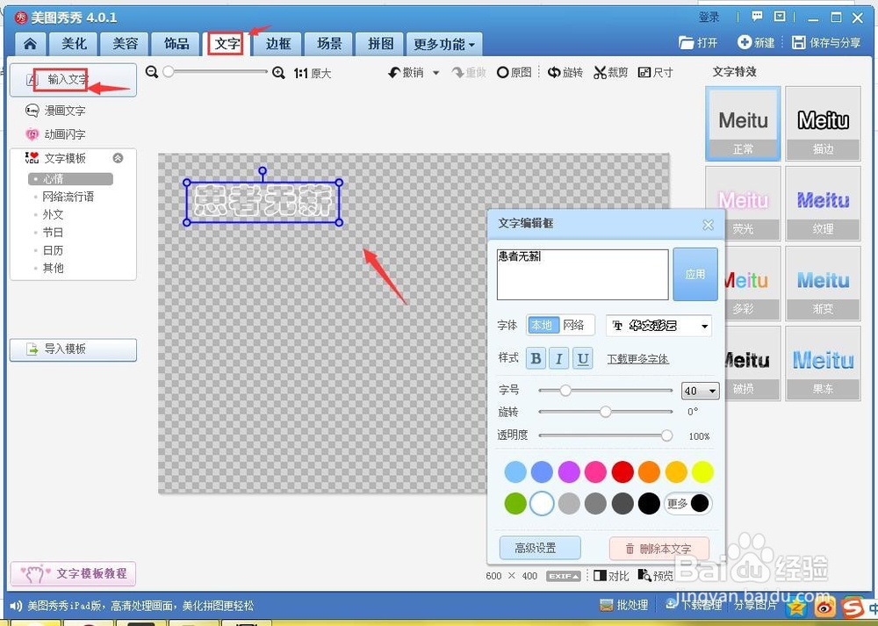Select 日历 template category
Image resolution: width=878 pixels, height=626 pixels.
point(54,250)
